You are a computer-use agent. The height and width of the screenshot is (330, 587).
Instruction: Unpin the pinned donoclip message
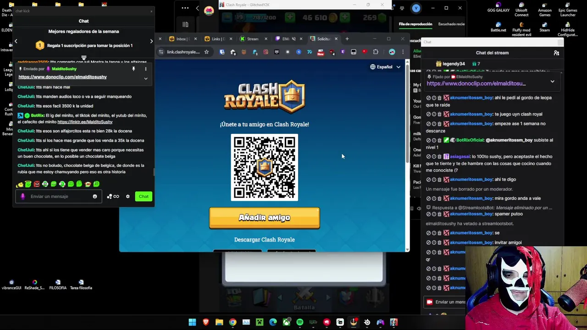pyautogui.click(x=133, y=69)
